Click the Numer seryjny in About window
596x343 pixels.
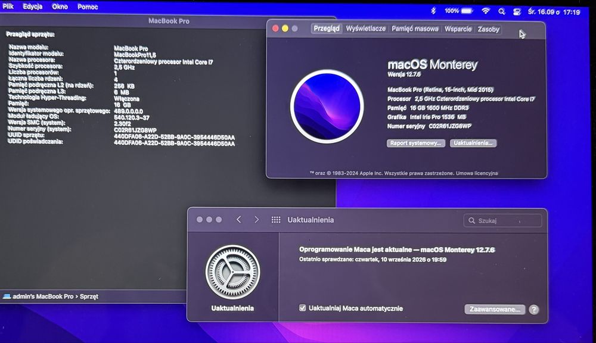click(429, 126)
